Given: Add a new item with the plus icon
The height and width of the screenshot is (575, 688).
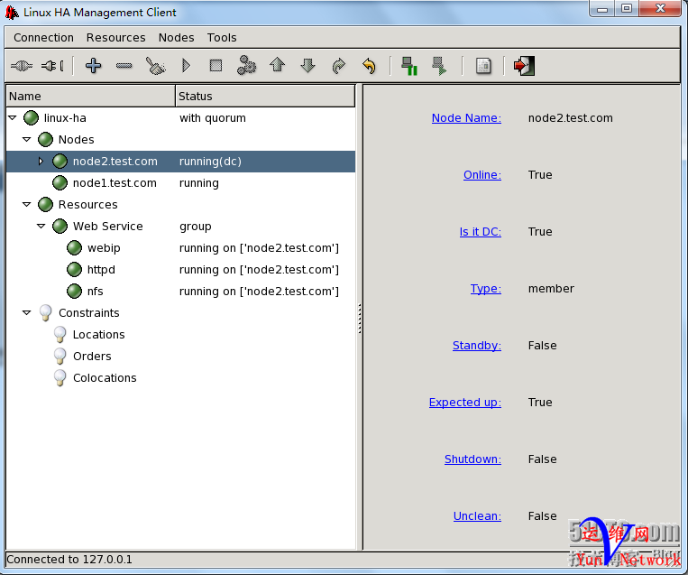Looking at the screenshot, I should click(93, 66).
